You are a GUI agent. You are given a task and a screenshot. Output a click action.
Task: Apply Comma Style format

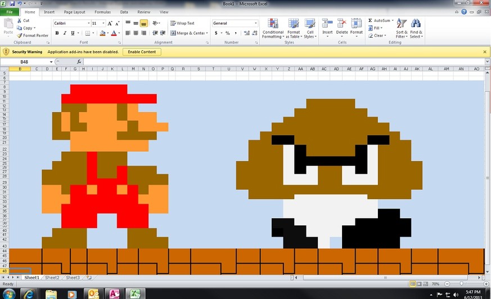pyautogui.click(x=236, y=33)
